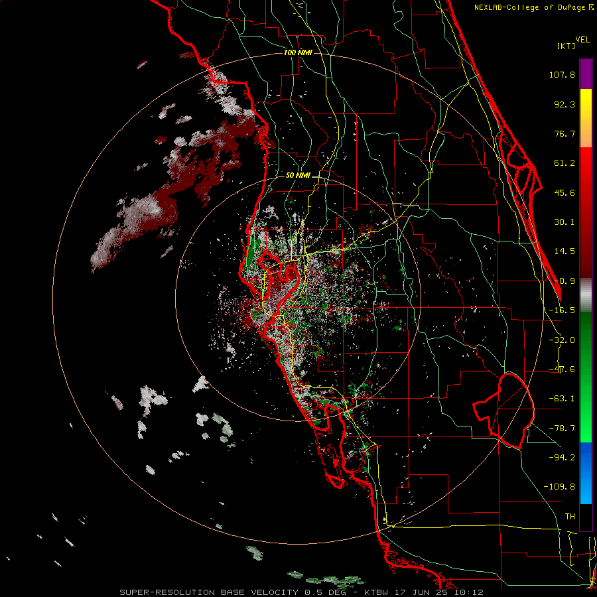Viewport: 597px width, 597px height.
Task: Click the 45.6 value on velocity scale
Action: (x=564, y=192)
